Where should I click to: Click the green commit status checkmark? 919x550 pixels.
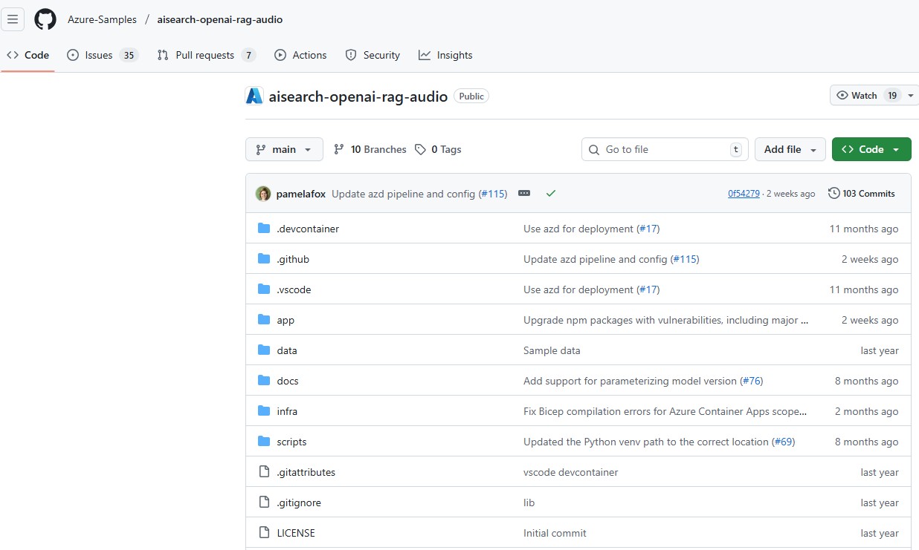coord(550,194)
